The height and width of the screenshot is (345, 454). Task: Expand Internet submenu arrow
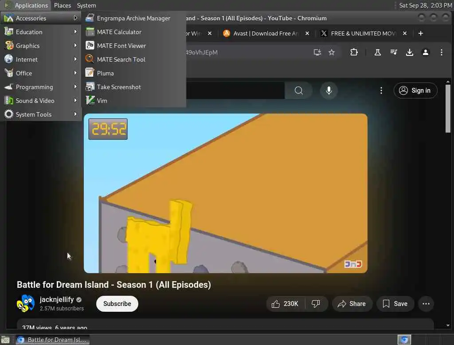click(75, 59)
